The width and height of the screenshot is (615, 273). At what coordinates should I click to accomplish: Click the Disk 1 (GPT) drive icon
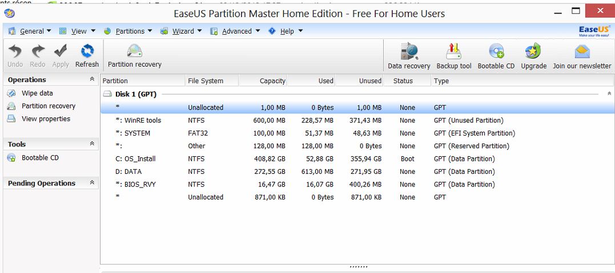[107, 95]
